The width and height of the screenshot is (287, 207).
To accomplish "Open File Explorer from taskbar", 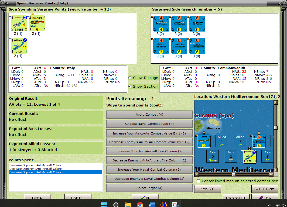I will 128,205.
